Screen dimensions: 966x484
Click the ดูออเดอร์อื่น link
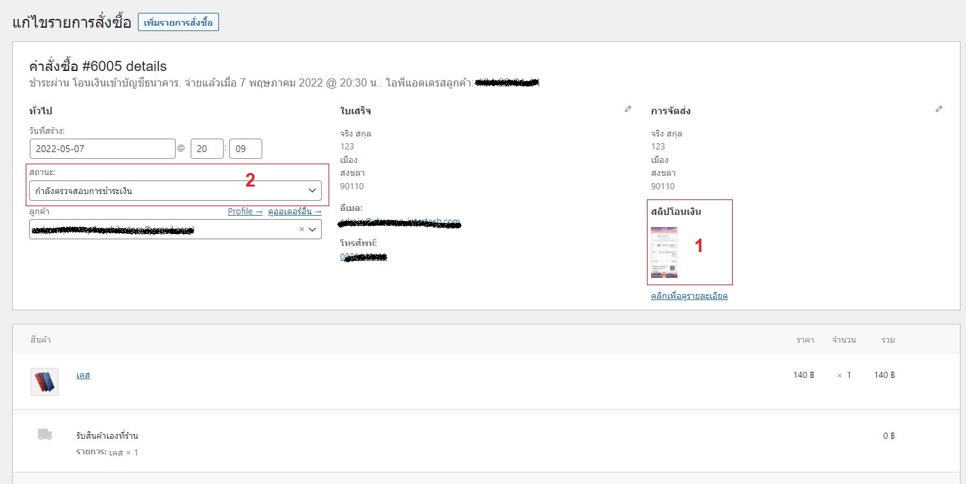(x=294, y=212)
